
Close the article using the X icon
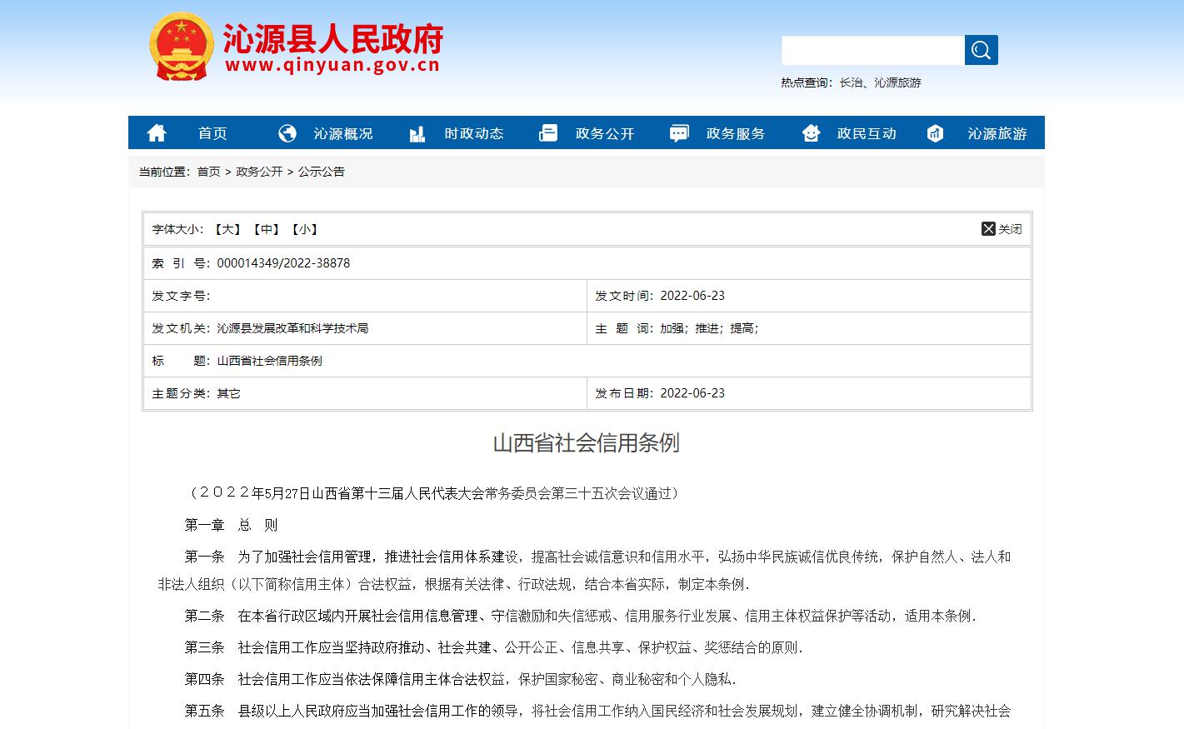click(988, 229)
